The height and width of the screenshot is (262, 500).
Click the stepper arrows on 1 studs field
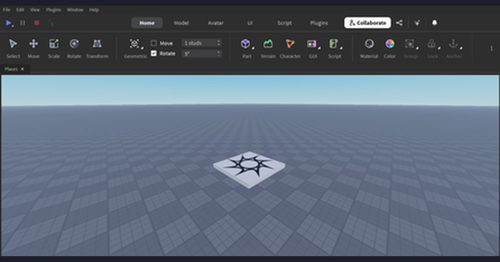(x=218, y=43)
